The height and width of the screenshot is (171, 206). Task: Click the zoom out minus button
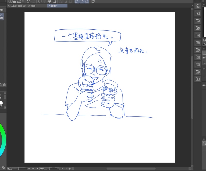[29, 168]
